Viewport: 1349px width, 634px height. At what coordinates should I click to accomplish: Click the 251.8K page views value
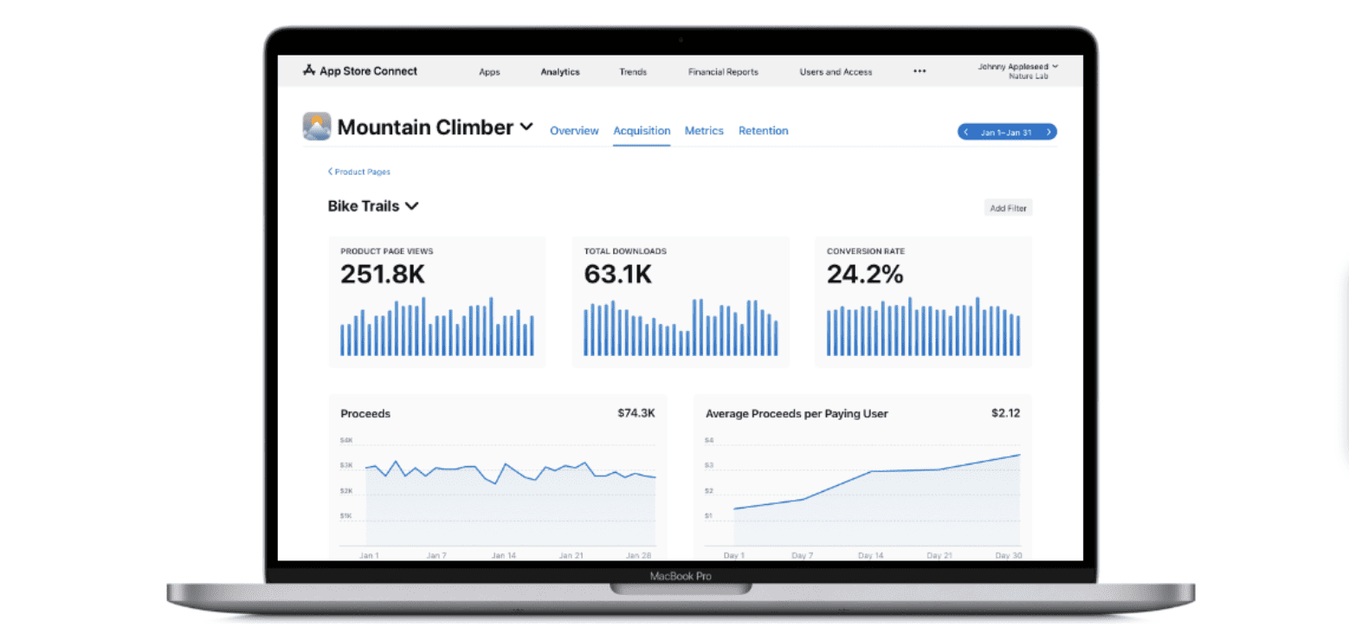[383, 275]
